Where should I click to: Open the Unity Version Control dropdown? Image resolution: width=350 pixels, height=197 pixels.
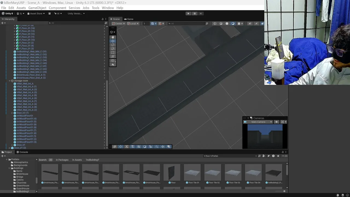[76, 13]
